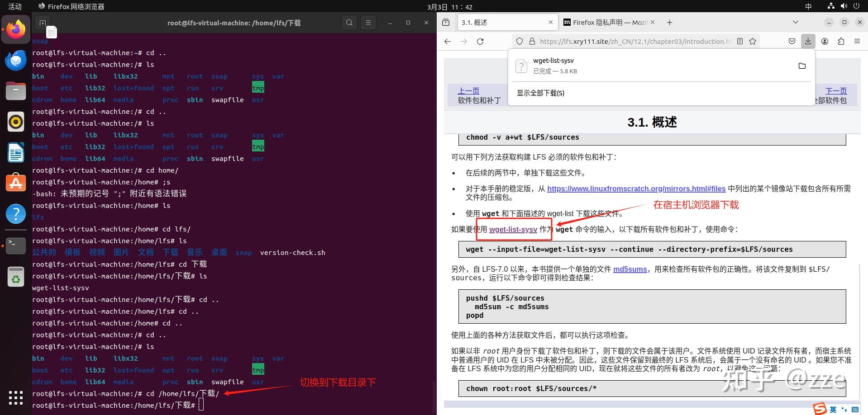The width and height of the screenshot is (868, 415).
Task: Launch Terminal from the dock
Action: pos(16,245)
